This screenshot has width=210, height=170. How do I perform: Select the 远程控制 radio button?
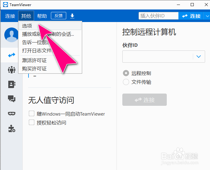[126, 73]
